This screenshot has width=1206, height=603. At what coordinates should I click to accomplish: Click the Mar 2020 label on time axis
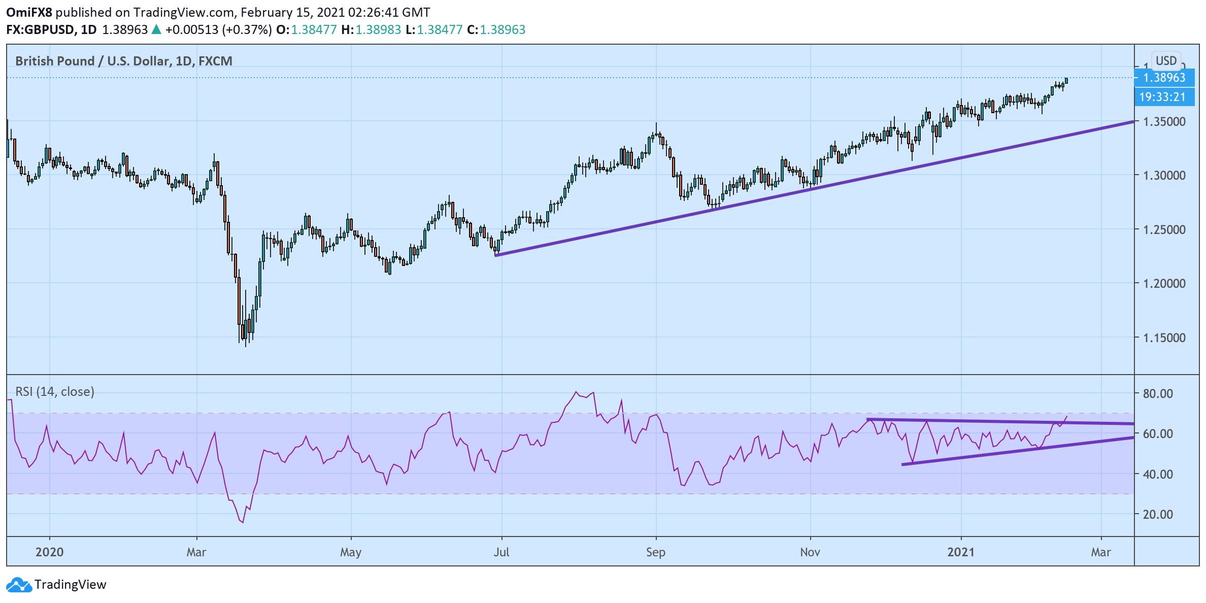tap(196, 552)
